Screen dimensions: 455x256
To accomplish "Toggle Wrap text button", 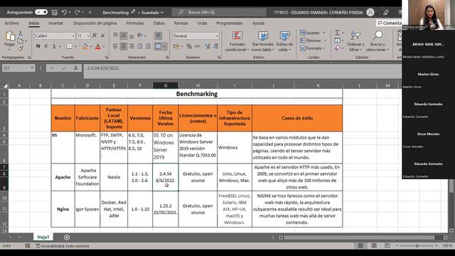I will tap(158, 36).
